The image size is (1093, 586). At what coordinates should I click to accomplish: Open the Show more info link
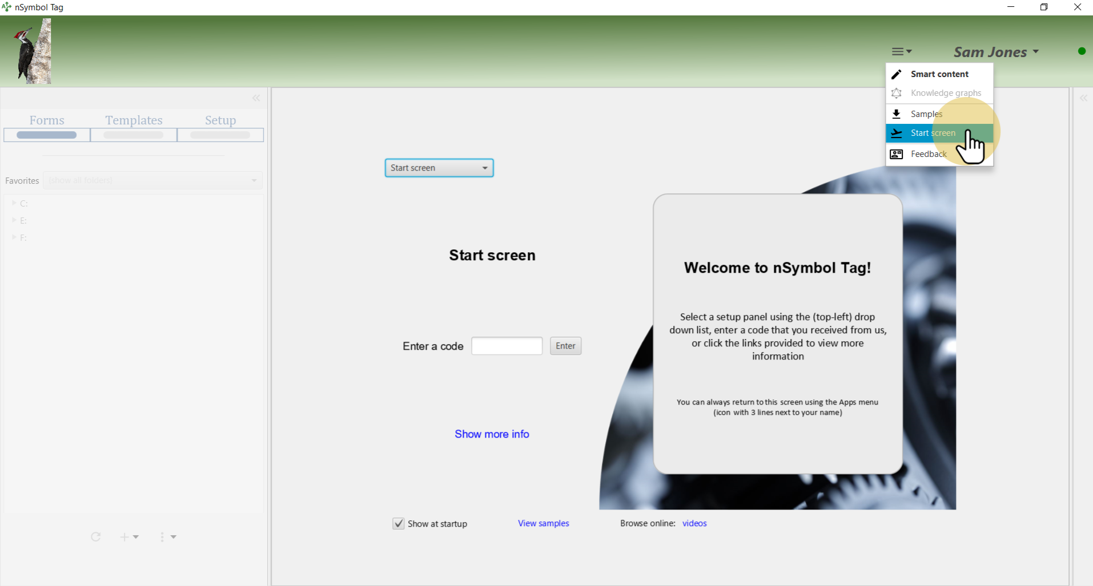coord(492,434)
